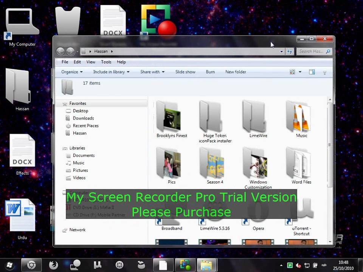The height and width of the screenshot is (272, 363).
Task: Open Firefox from the taskbar
Action: click(54, 265)
